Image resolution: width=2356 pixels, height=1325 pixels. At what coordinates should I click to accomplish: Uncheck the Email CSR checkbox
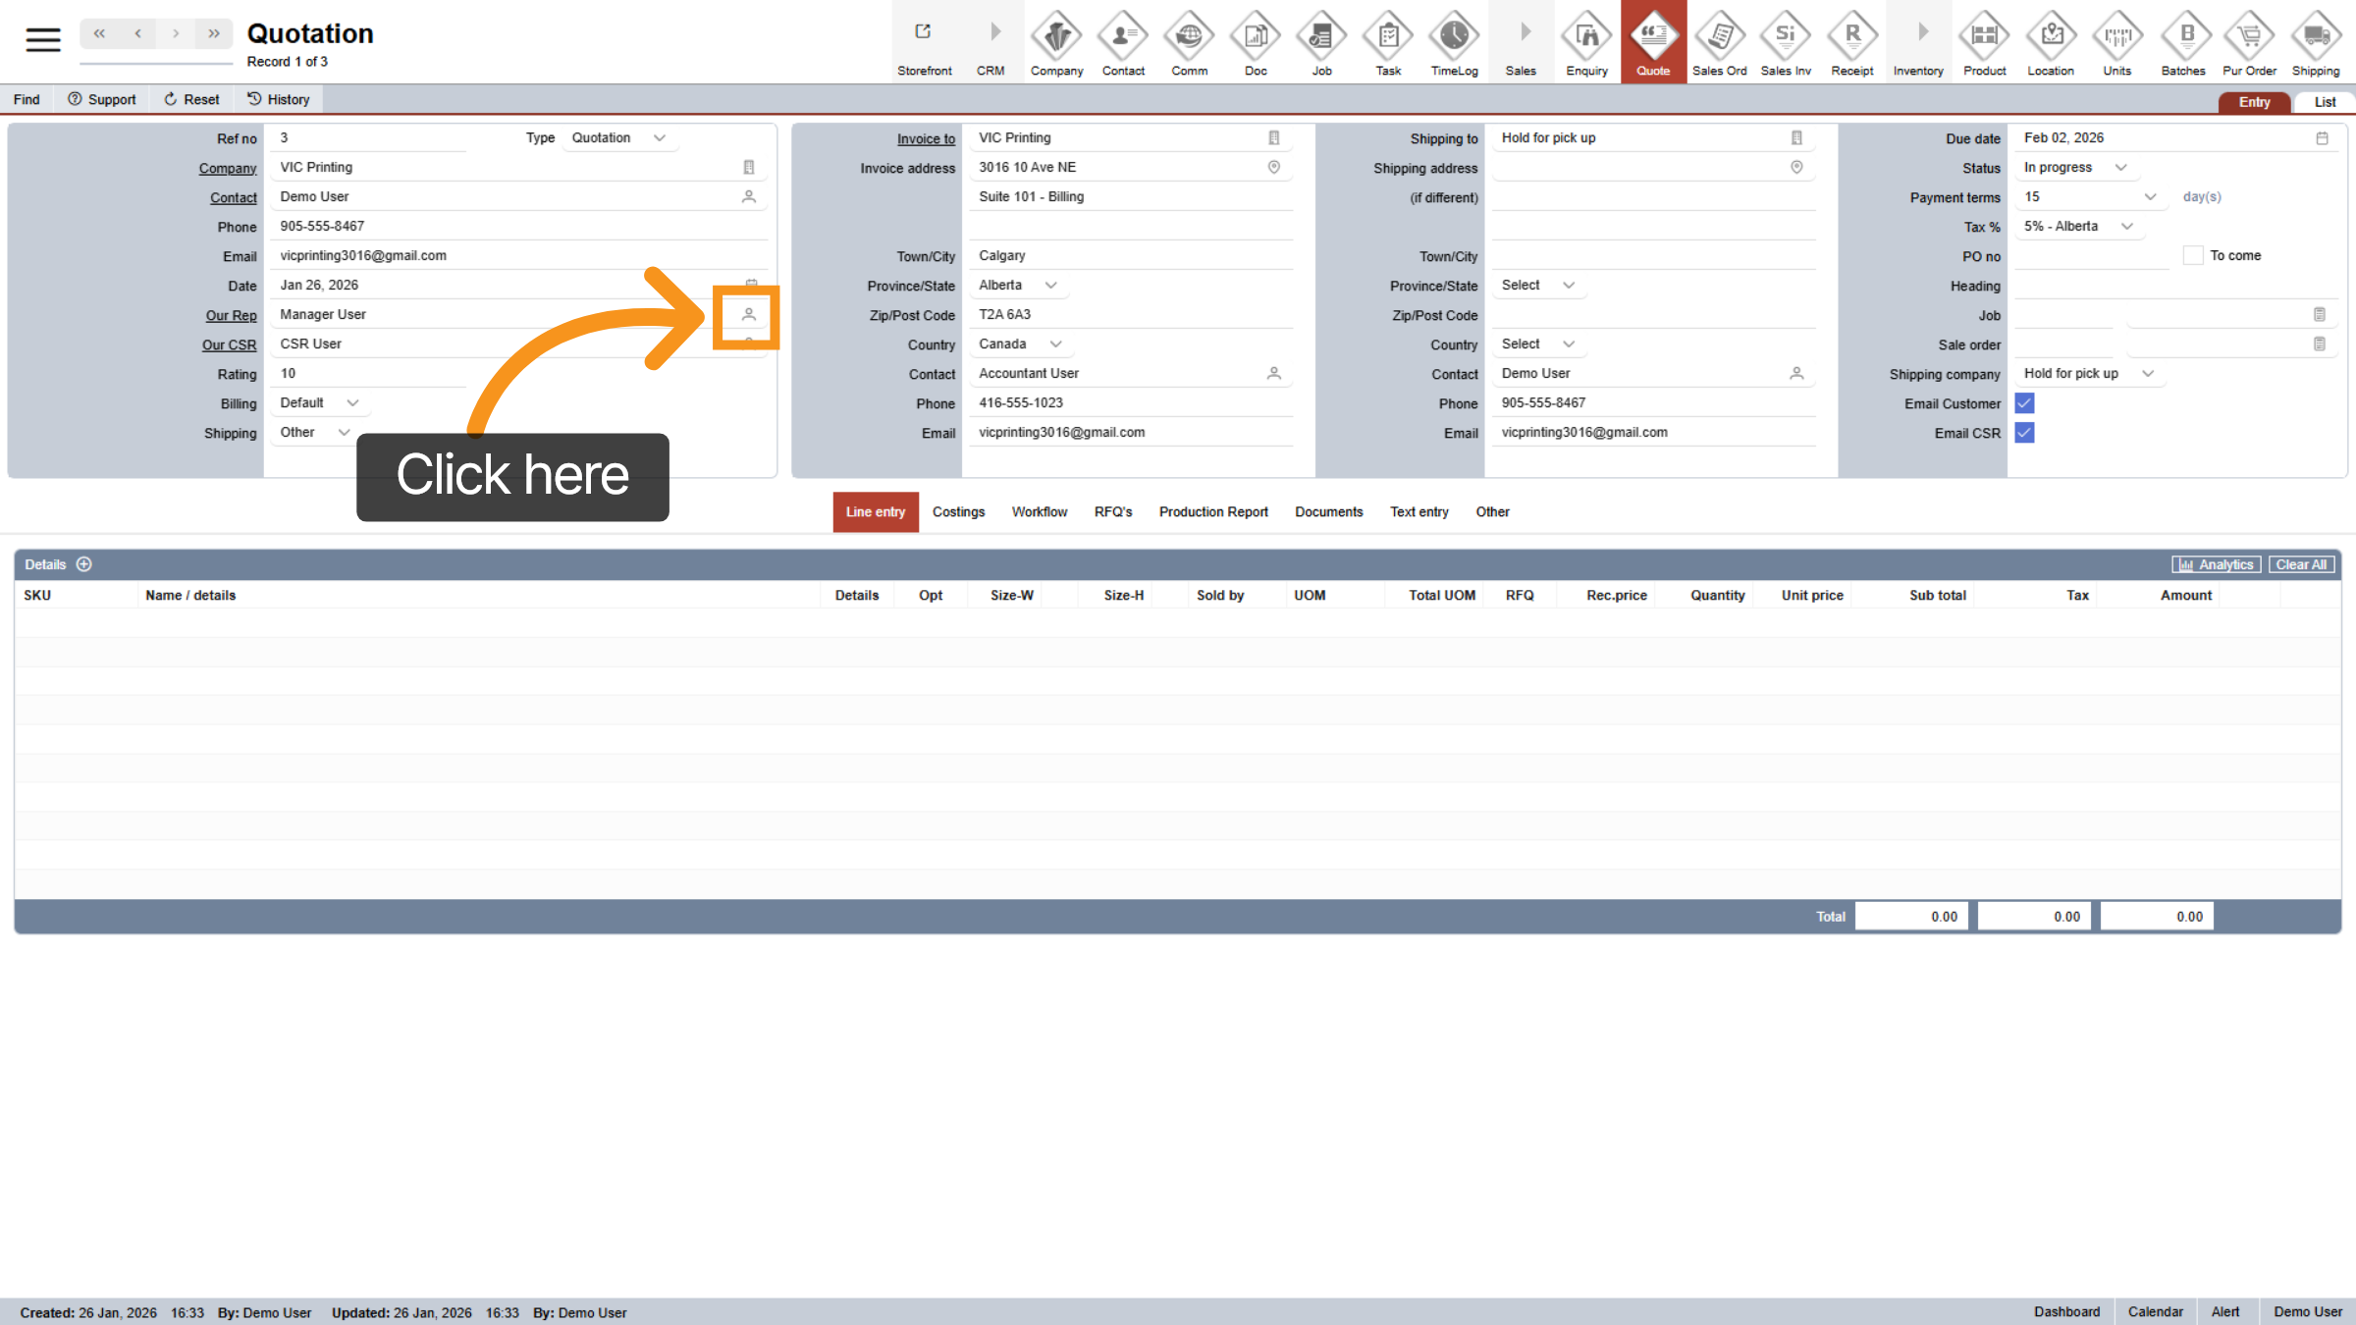2024,433
